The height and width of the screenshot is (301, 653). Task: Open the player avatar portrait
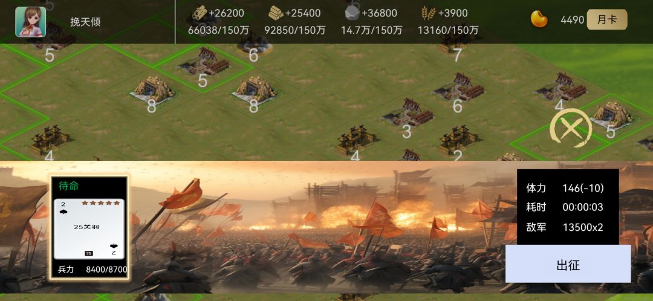pos(31,22)
